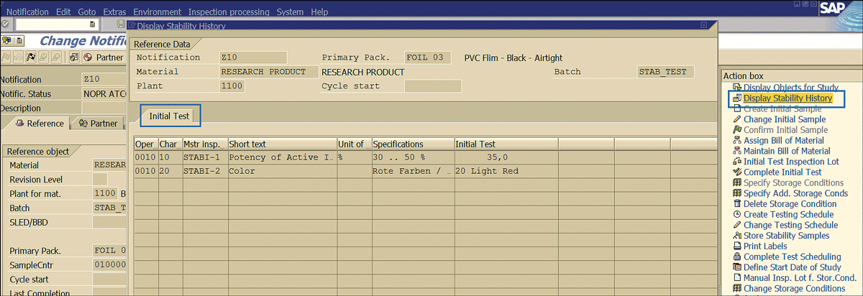The width and height of the screenshot is (863, 296).
Task: Click the Store Stability Samples icon
Action: tap(737, 236)
